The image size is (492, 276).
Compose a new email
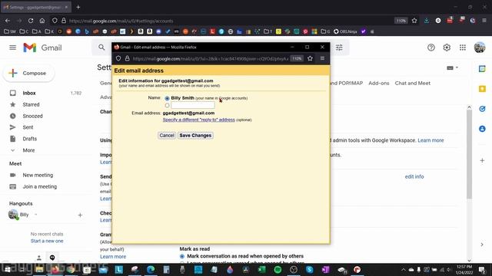(28, 74)
